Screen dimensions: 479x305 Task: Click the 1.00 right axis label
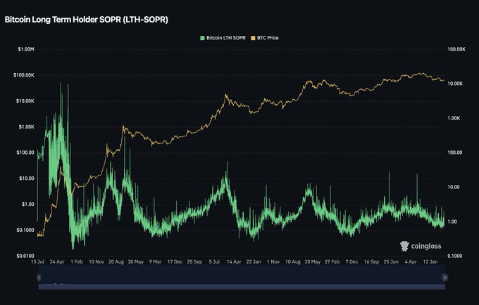452,222
